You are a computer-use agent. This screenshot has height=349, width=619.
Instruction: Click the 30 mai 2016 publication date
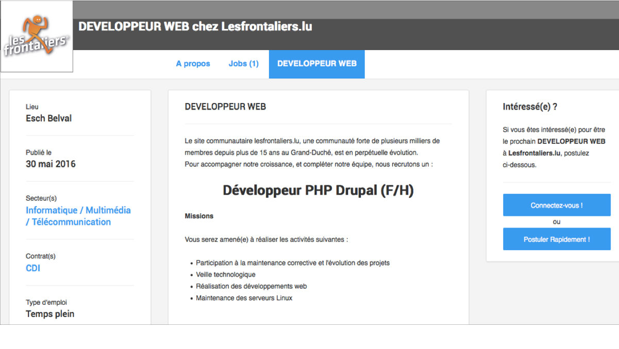pos(51,164)
